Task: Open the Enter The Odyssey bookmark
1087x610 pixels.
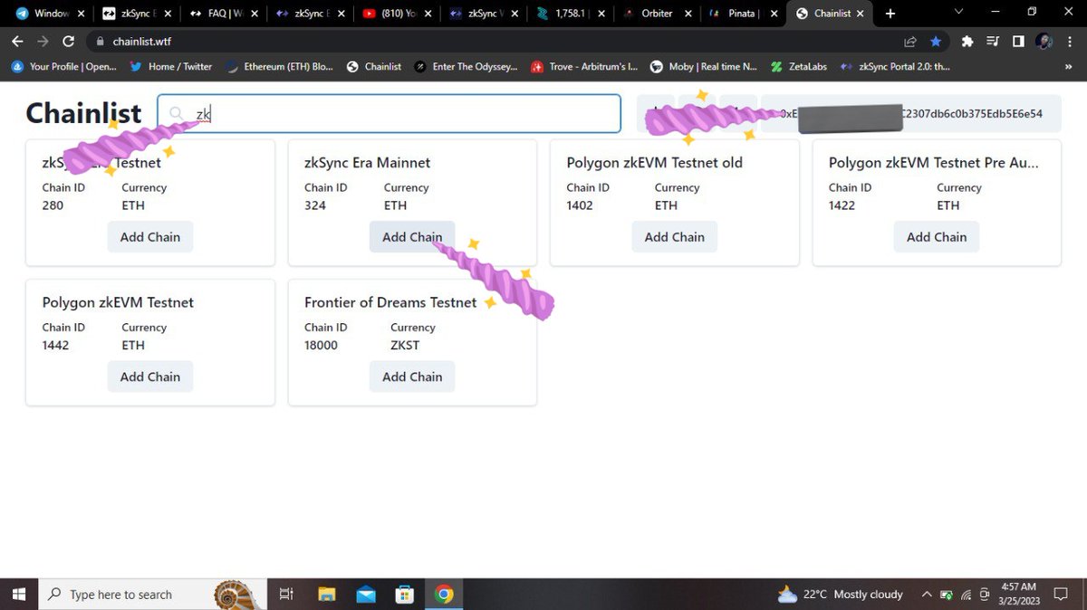Action: 466,66
